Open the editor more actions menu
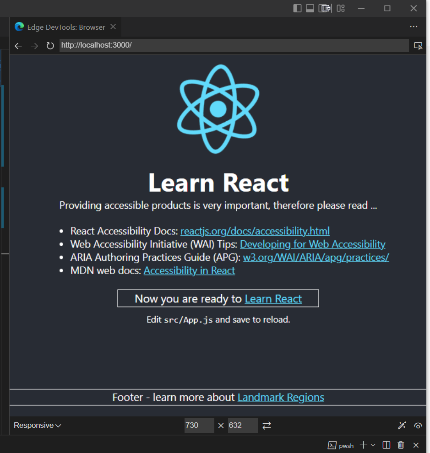Image resolution: width=430 pixels, height=453 pixels. click(x=414, y=27)
